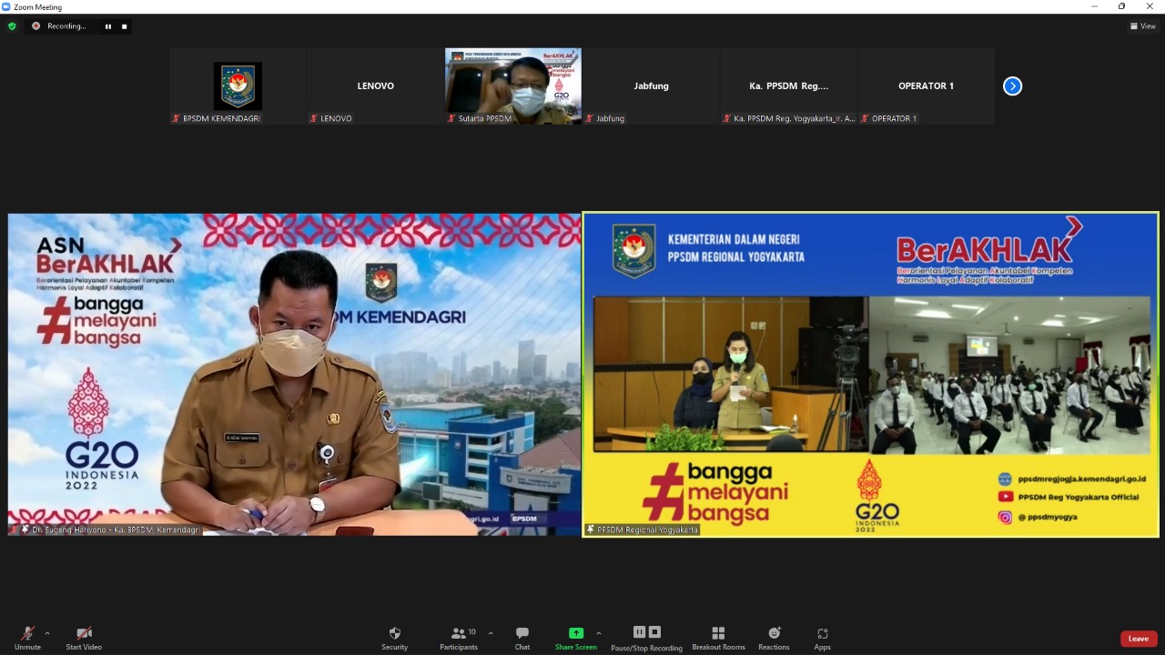This screenshot has height=655, width=1165.
Task: Select Ka. PPSDM Reg. Yogyakarta tile
Action: 789,86
